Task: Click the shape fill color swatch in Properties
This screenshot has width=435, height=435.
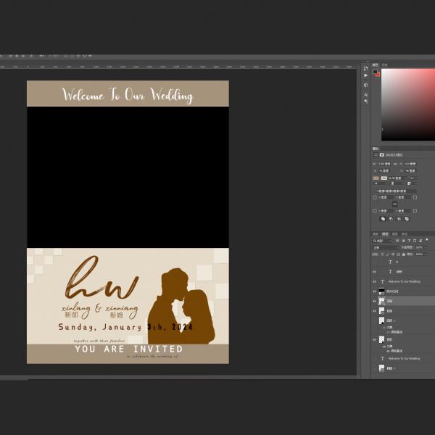Action: (x=376, y=178)
